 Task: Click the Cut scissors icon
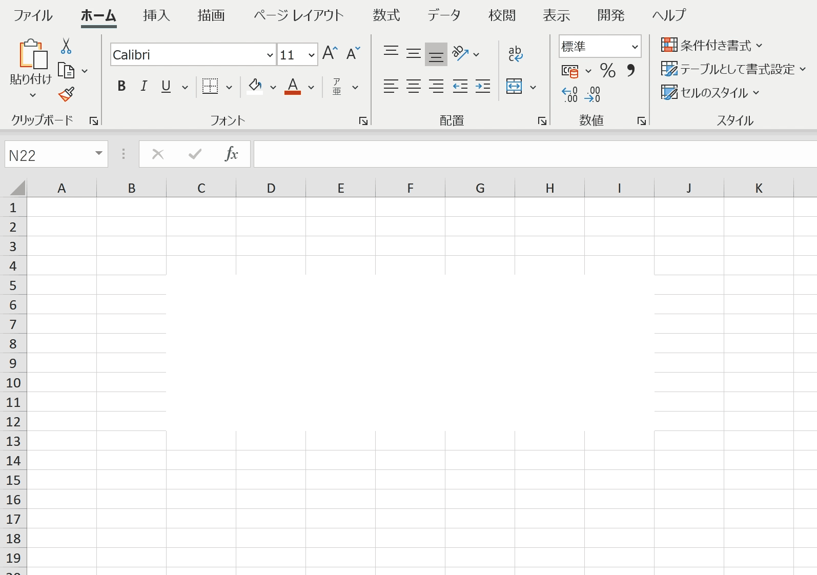point(66,46)
